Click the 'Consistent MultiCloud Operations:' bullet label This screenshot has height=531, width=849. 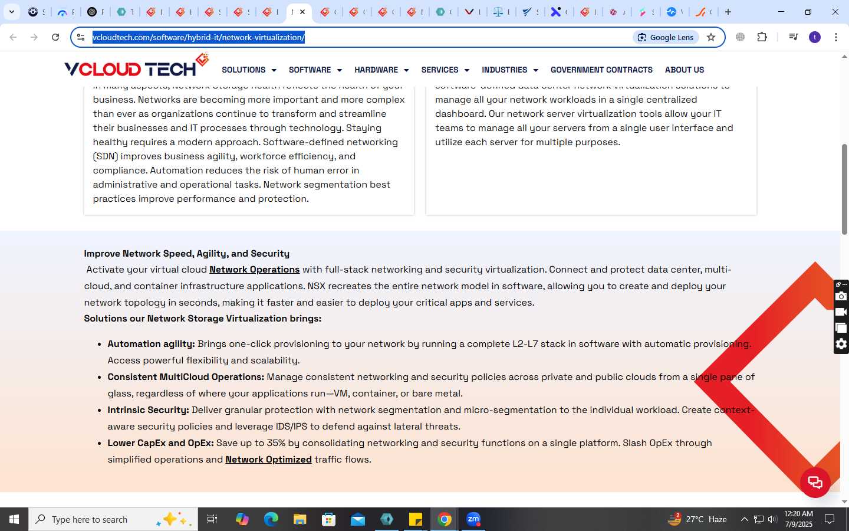pos(186,377)
